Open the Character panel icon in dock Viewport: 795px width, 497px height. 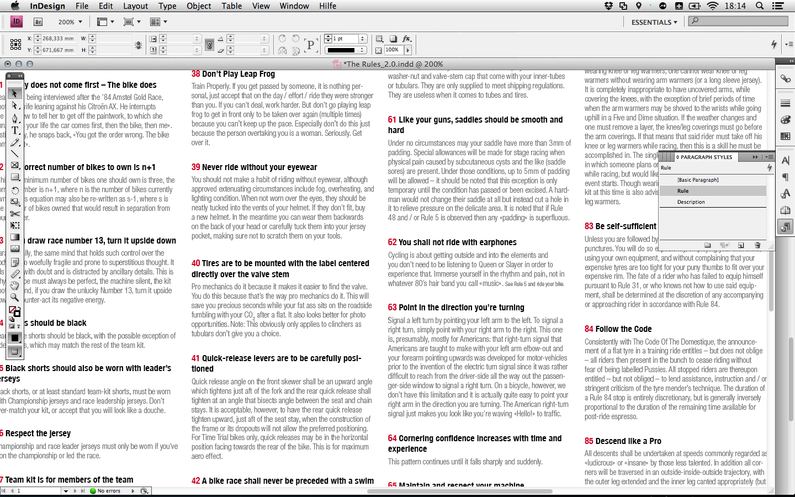[785, 161]
